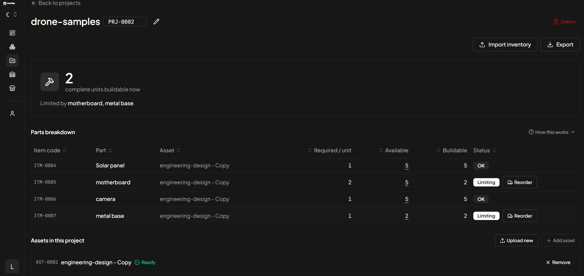Click the Add asset button
Image resolution: width=584 pixels, height=276 pixels.
pyautogui.click(x=561, y=240)
